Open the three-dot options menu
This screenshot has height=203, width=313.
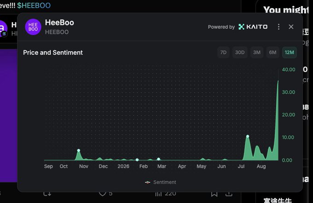[x=278, y=27]
